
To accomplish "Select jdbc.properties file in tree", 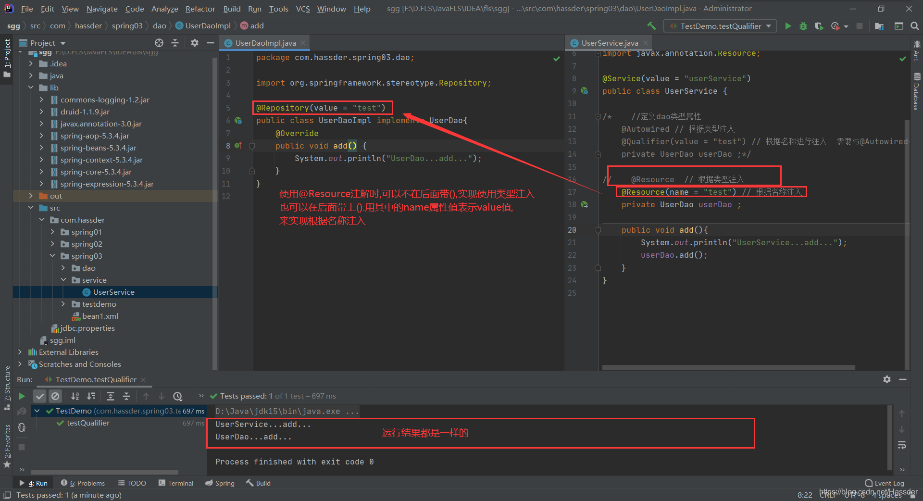I will coord(87,328).
